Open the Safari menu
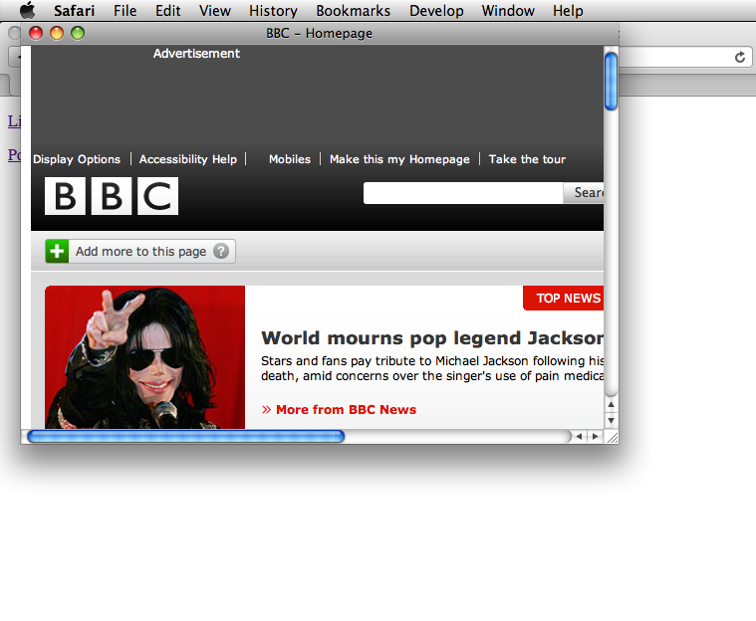Screen dimensions: 756x621 (75, 11)
